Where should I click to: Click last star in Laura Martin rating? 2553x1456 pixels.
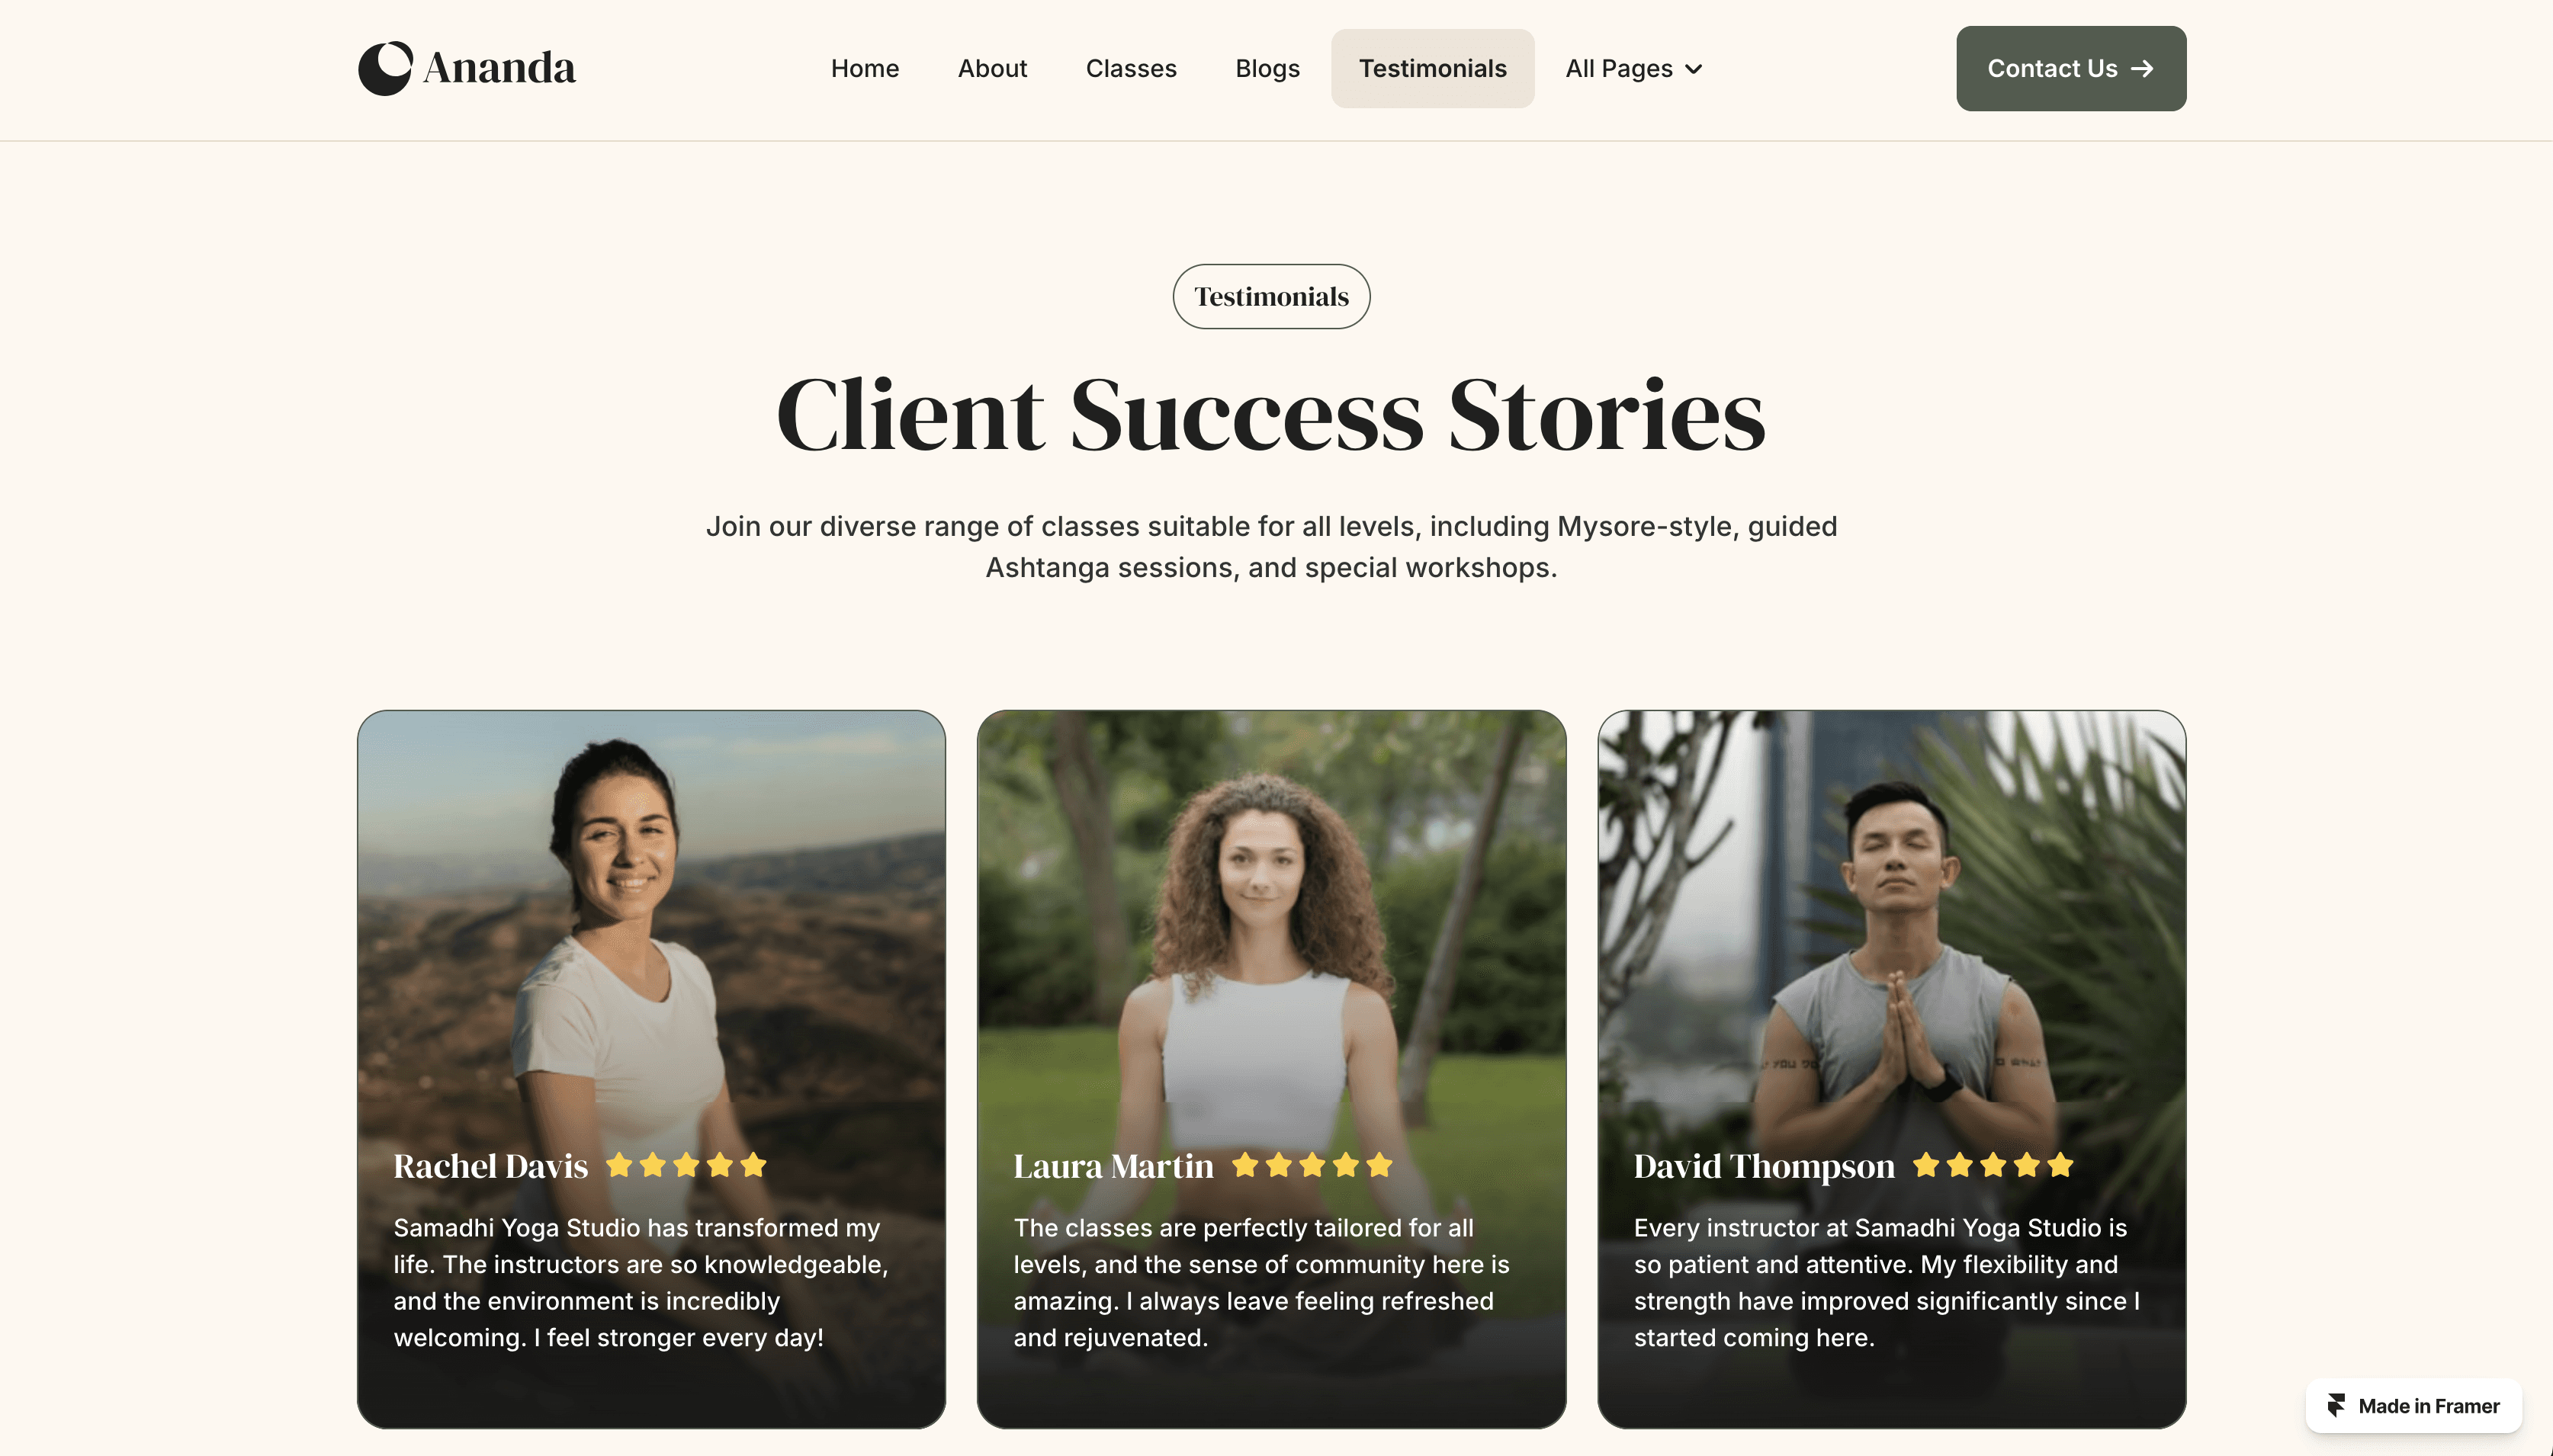[x=1380, y=1165]
